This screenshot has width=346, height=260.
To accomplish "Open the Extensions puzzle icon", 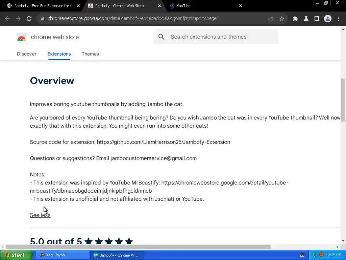I will coord(295,19).
